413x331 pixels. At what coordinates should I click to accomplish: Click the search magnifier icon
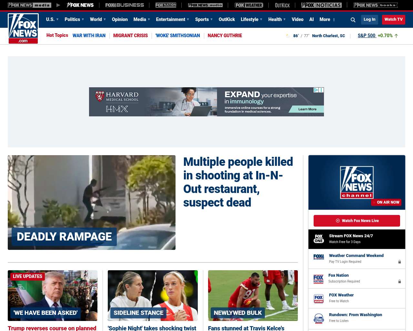tap(353, 20)
